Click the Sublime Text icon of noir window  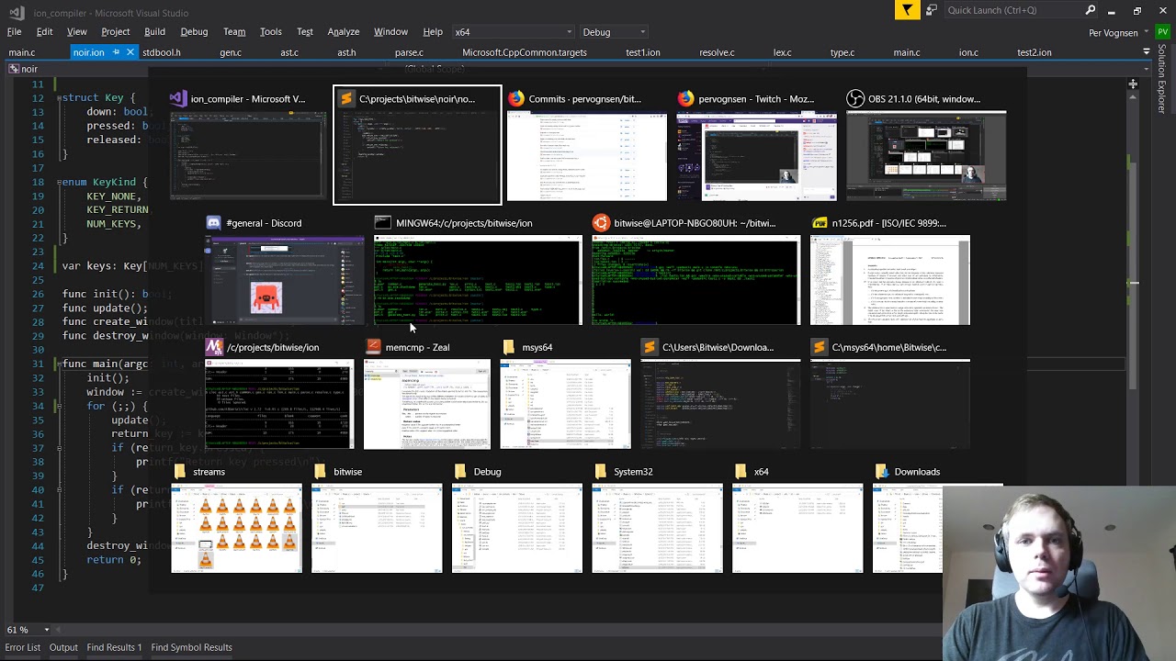pos(346,99)
